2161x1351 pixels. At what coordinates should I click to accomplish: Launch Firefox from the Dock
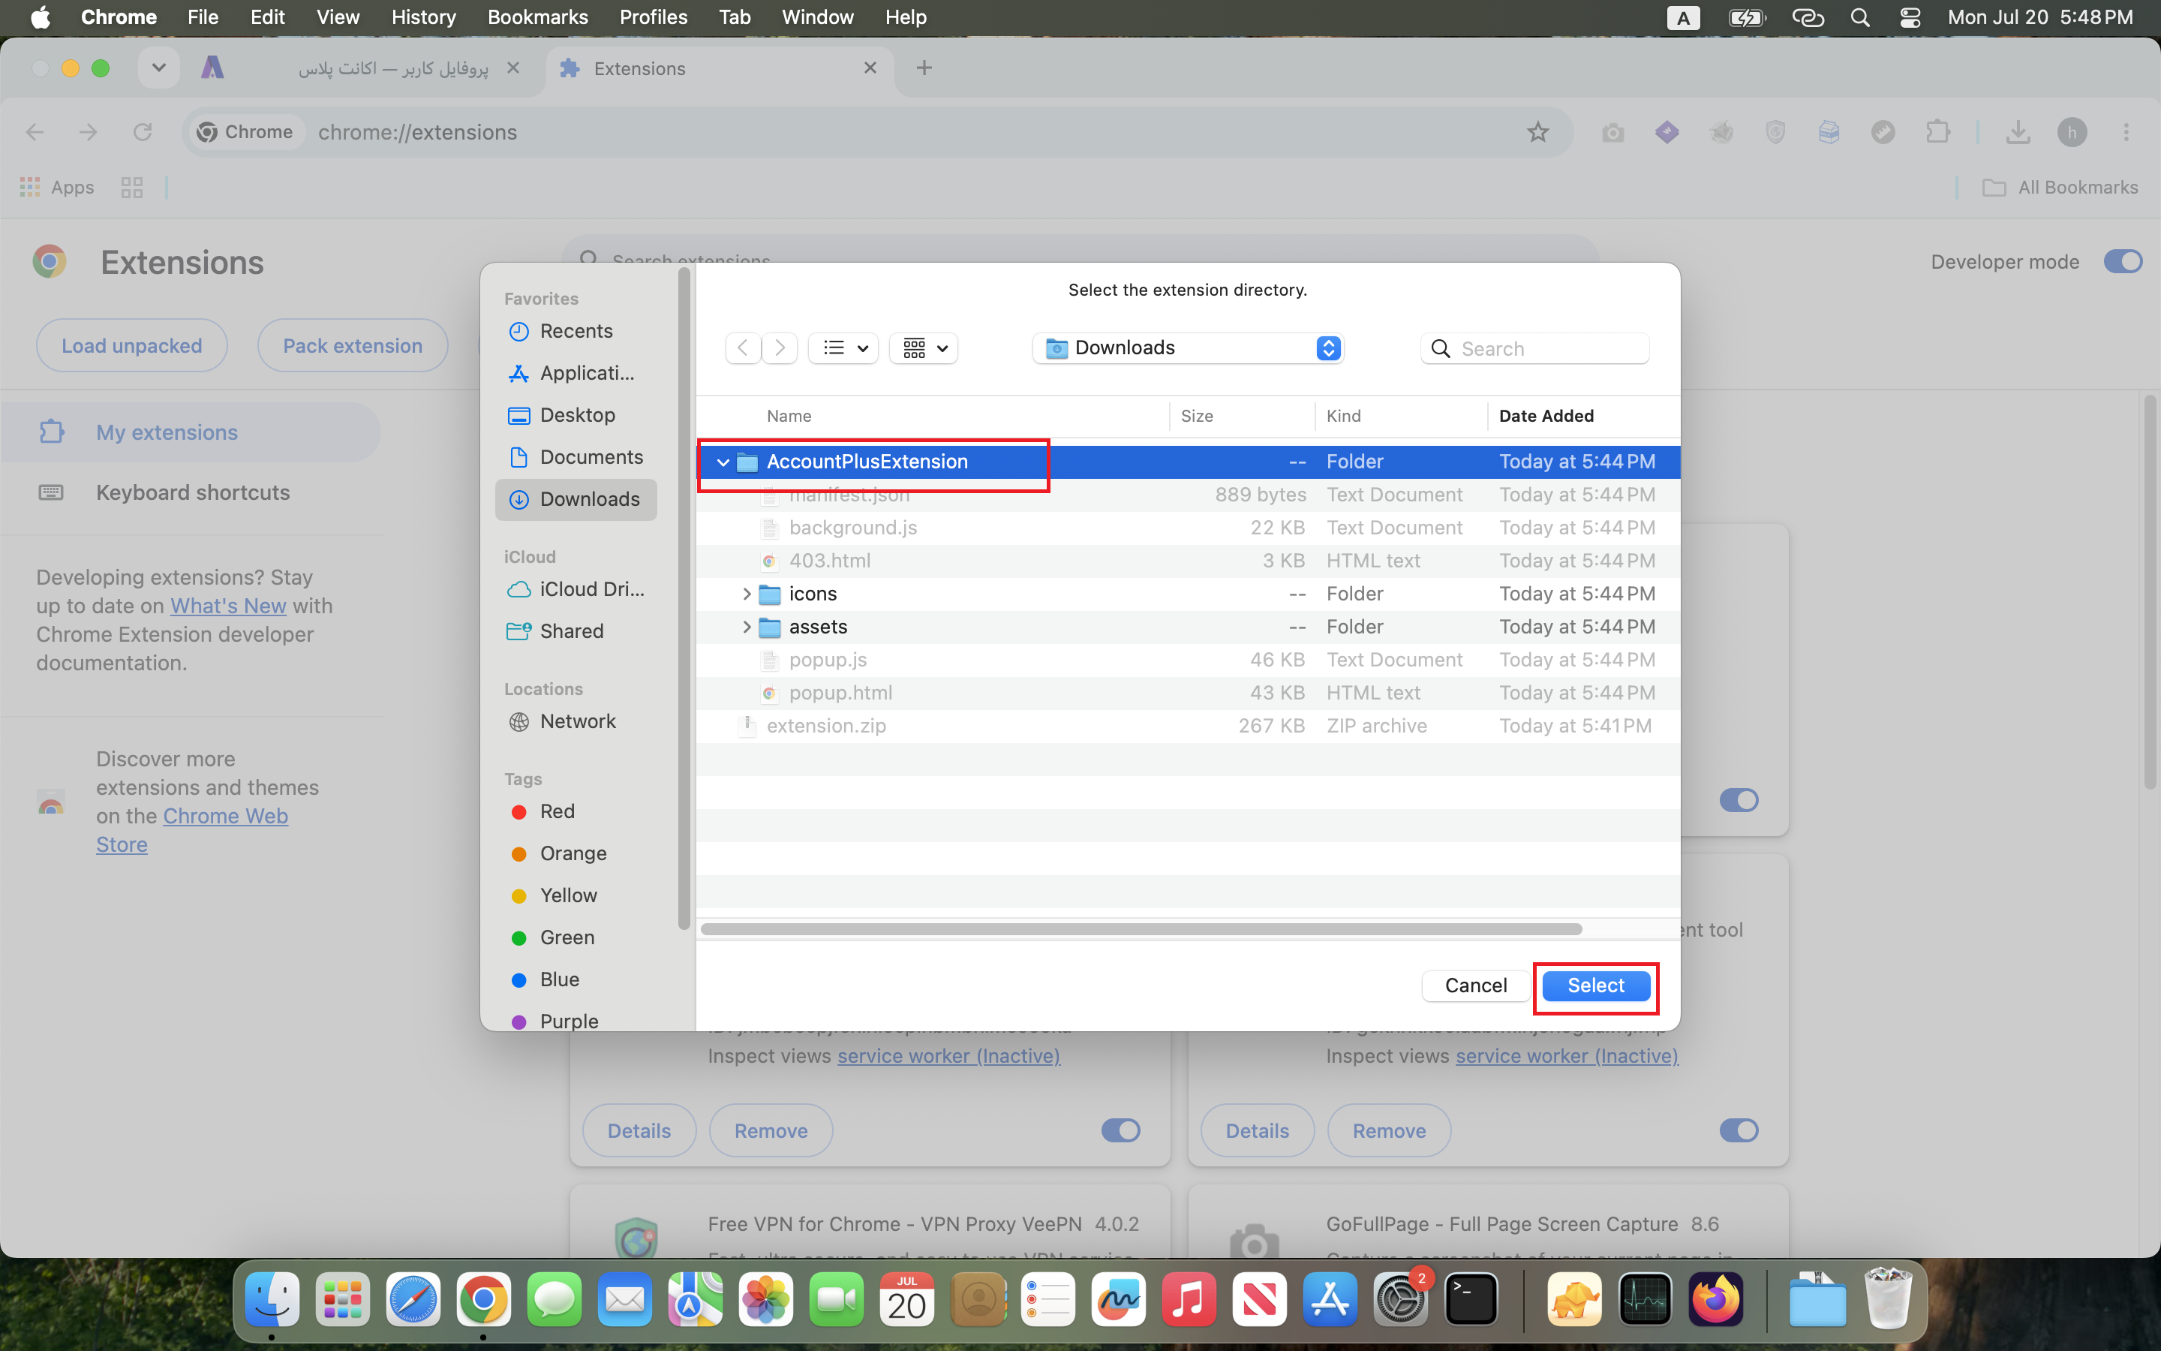click(1715, 1299)
